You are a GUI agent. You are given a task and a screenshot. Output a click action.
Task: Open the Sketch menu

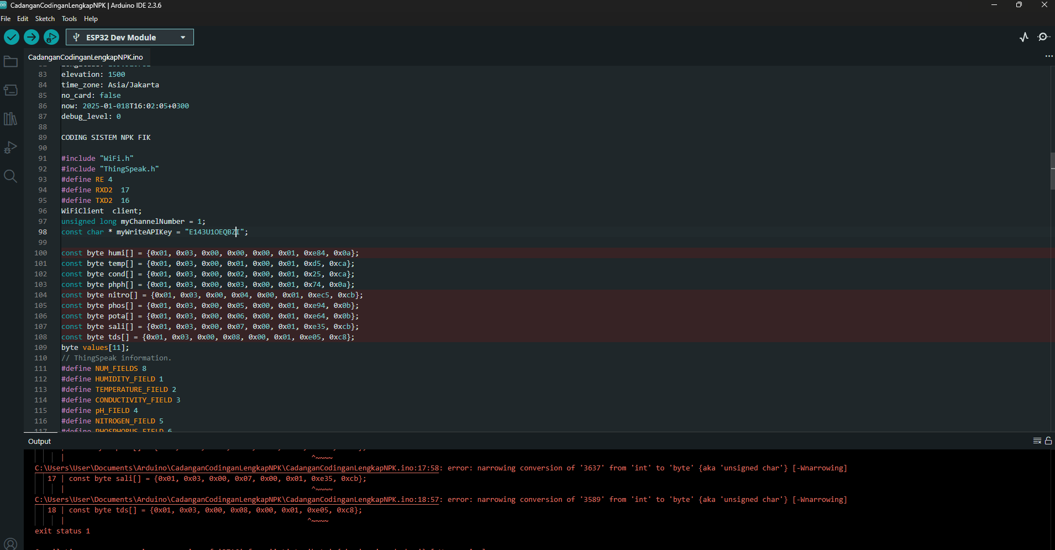pos(45,19)
